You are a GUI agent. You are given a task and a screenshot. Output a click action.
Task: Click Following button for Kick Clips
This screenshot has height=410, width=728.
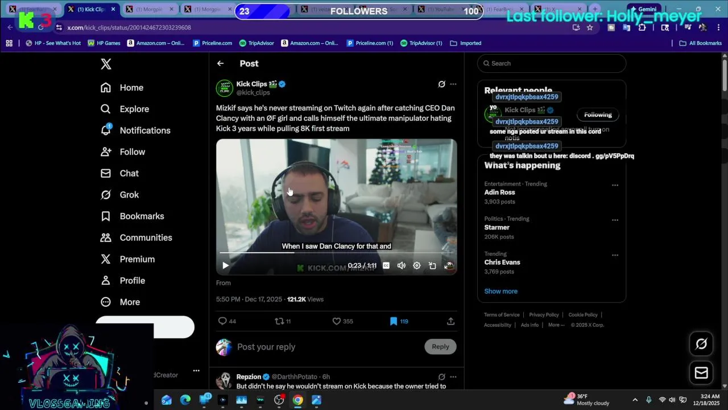pos(598,114)
